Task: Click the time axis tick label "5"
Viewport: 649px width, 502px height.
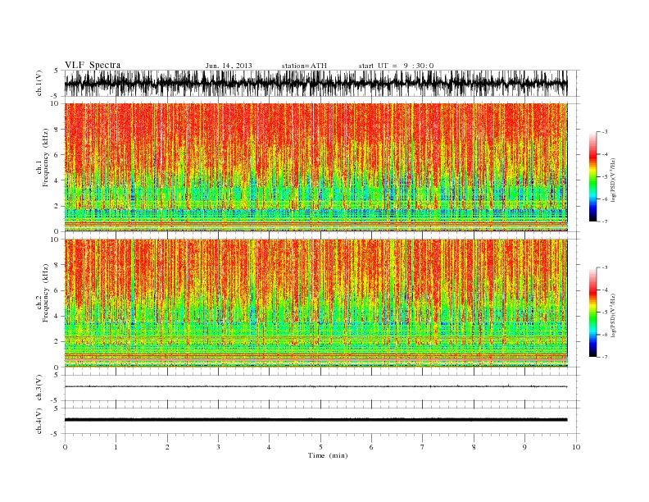Action: click(x=320, y=447)
